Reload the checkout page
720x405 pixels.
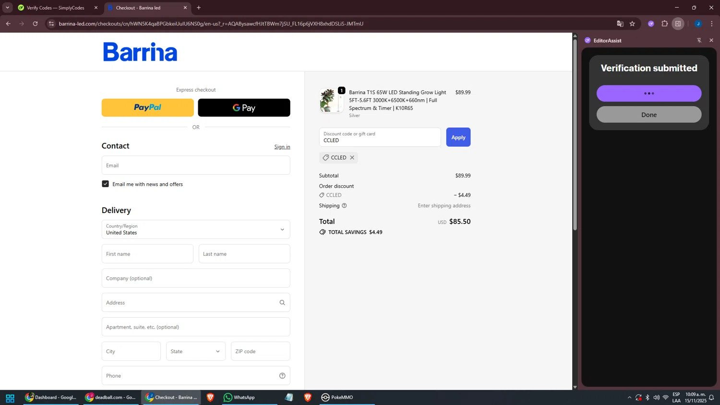(35, 24)
